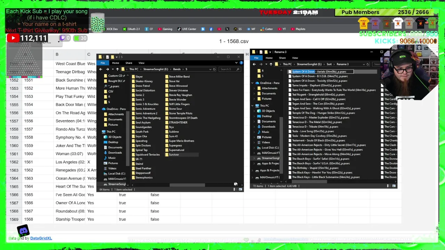Viewport: 445px width, 250px height.
Task: Expand 3D Objects node in Rename 3 tree
Action: [x=254, y=111]
